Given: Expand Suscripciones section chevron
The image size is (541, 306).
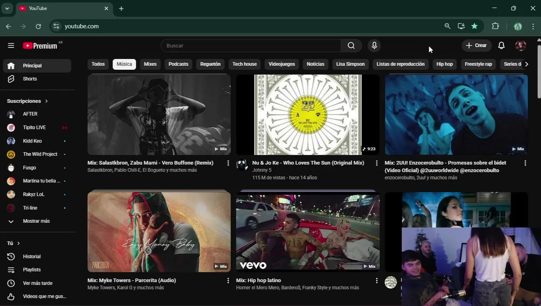Looking at the screenshot, I should pos(46,101).
